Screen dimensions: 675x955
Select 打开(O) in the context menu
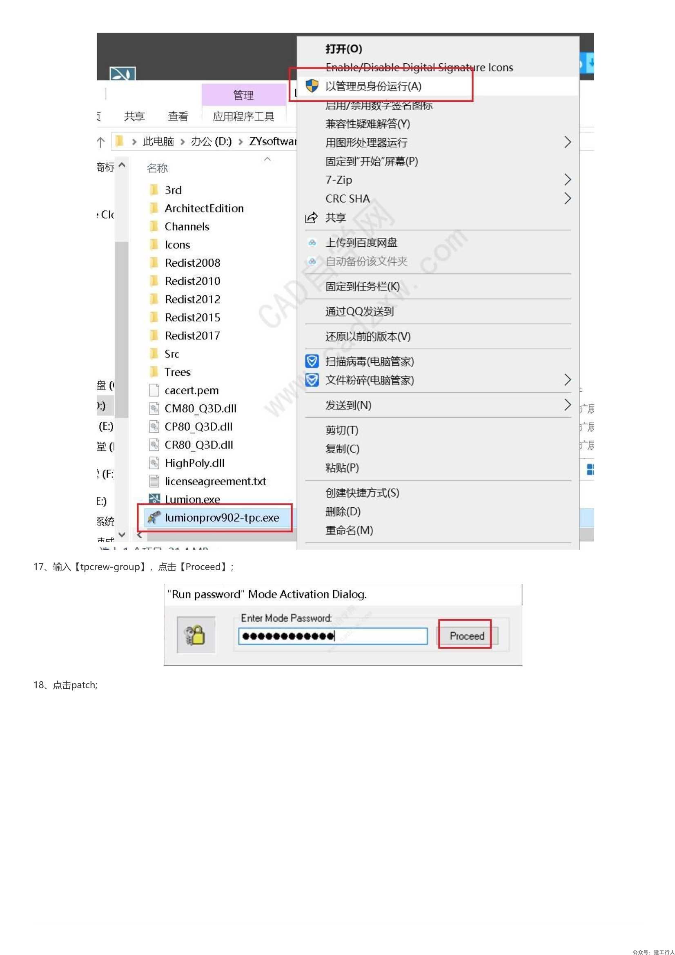(343, 49)
